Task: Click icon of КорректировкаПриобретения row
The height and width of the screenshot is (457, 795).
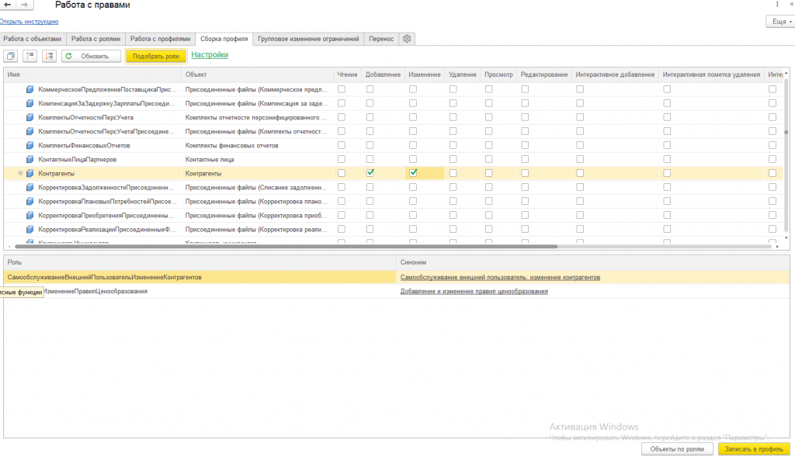Action: [30, 216]
